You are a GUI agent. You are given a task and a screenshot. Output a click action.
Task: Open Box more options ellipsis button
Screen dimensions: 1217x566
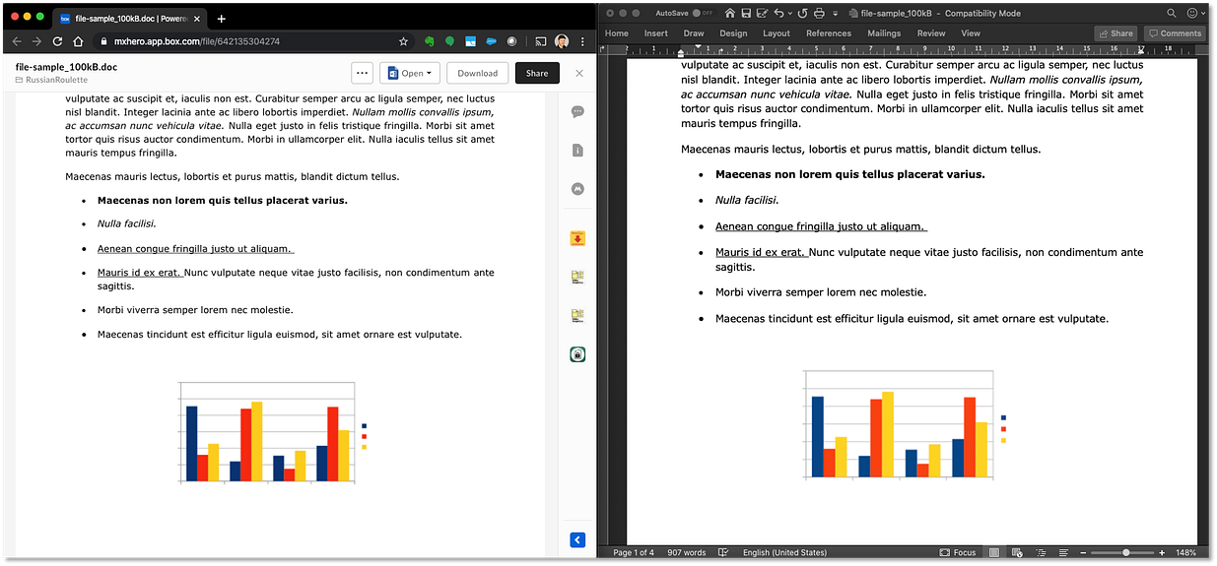point(362,73)
